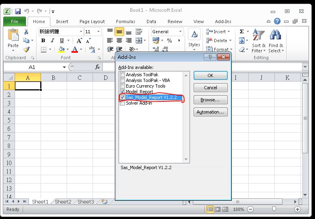The width and height of the screenshot is (315, 219).
Task: Click the Center text icon
Action: (x=119, y=41)
